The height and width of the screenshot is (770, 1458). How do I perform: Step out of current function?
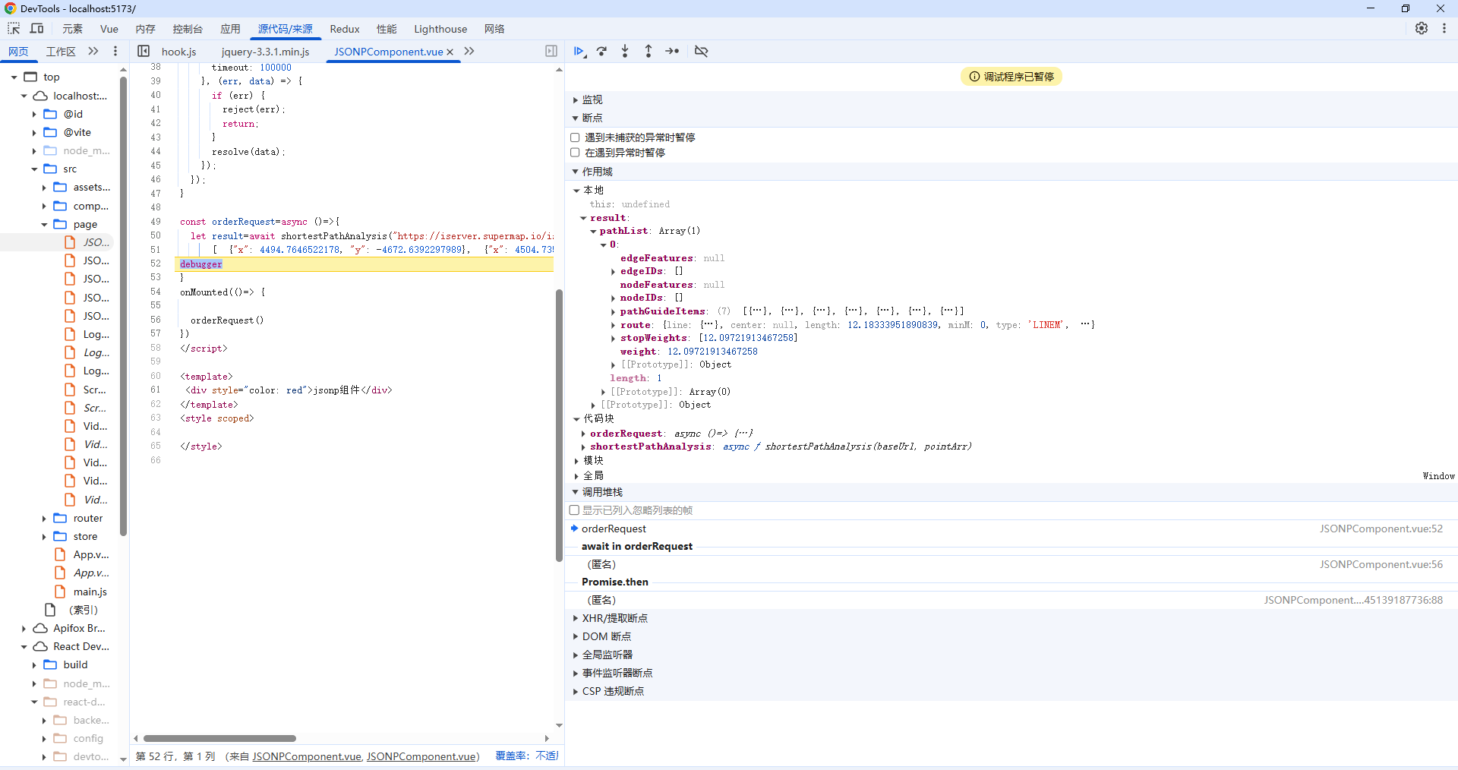click(x=649, y=51)
